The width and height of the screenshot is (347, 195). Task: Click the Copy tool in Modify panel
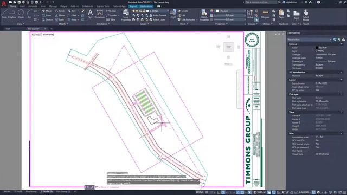coord(47,15)
